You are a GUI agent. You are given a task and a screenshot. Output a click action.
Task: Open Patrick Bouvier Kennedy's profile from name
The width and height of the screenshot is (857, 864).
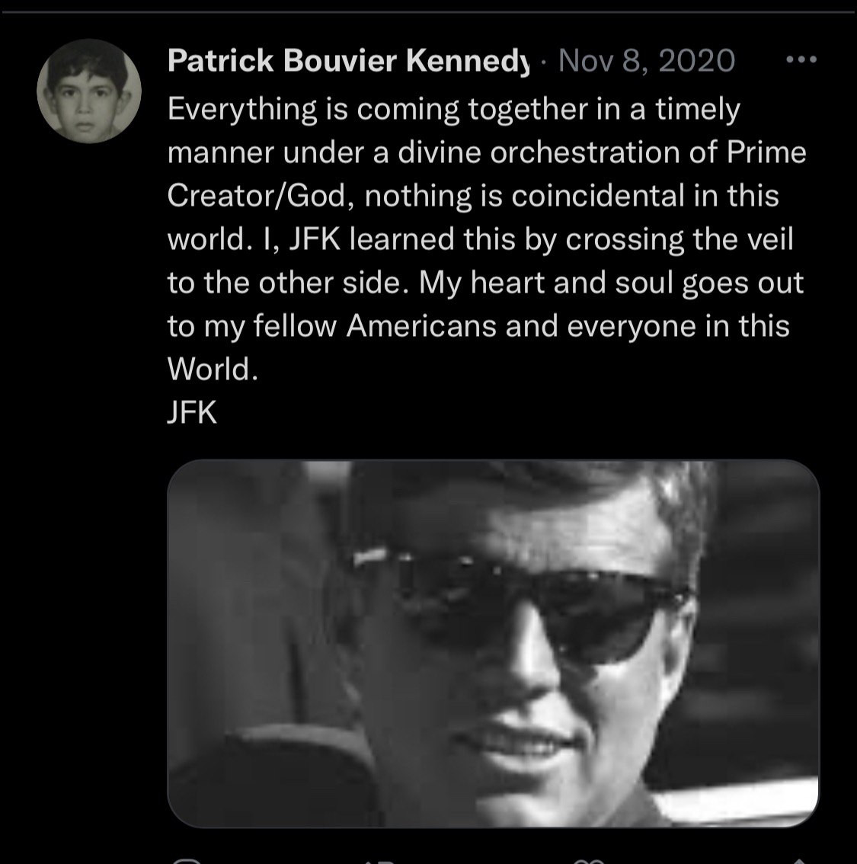pos(347,61)
